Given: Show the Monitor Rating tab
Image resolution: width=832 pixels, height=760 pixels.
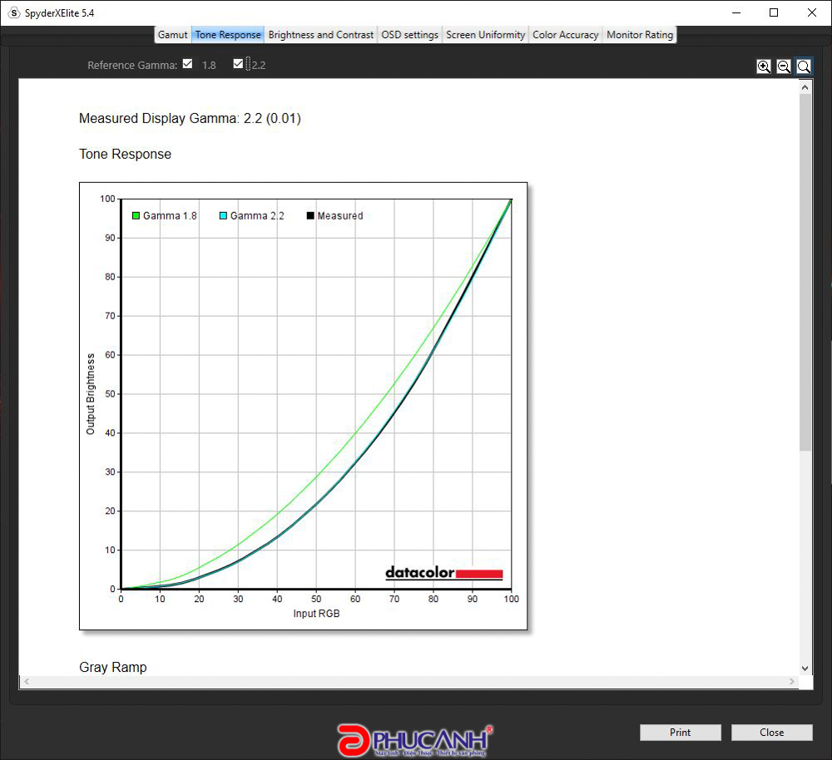Looking at the screenshot, I should (x=640, y=35).
